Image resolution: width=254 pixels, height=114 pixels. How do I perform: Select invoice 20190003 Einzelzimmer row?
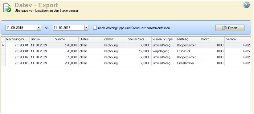[126, 63]
